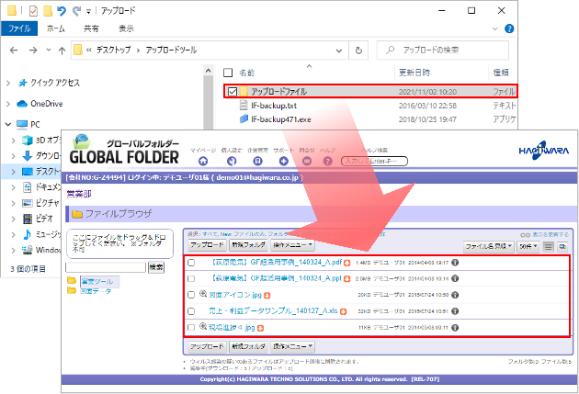This screenshot has width=579, height=394.
Task: Click the help search input field
Action: point(374,162)
